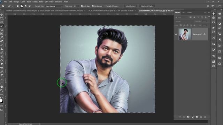The height and width of the screenshot is (125, 223).
Task: Open the Sample Size dropdown
Action: click(x=54, y=6)
